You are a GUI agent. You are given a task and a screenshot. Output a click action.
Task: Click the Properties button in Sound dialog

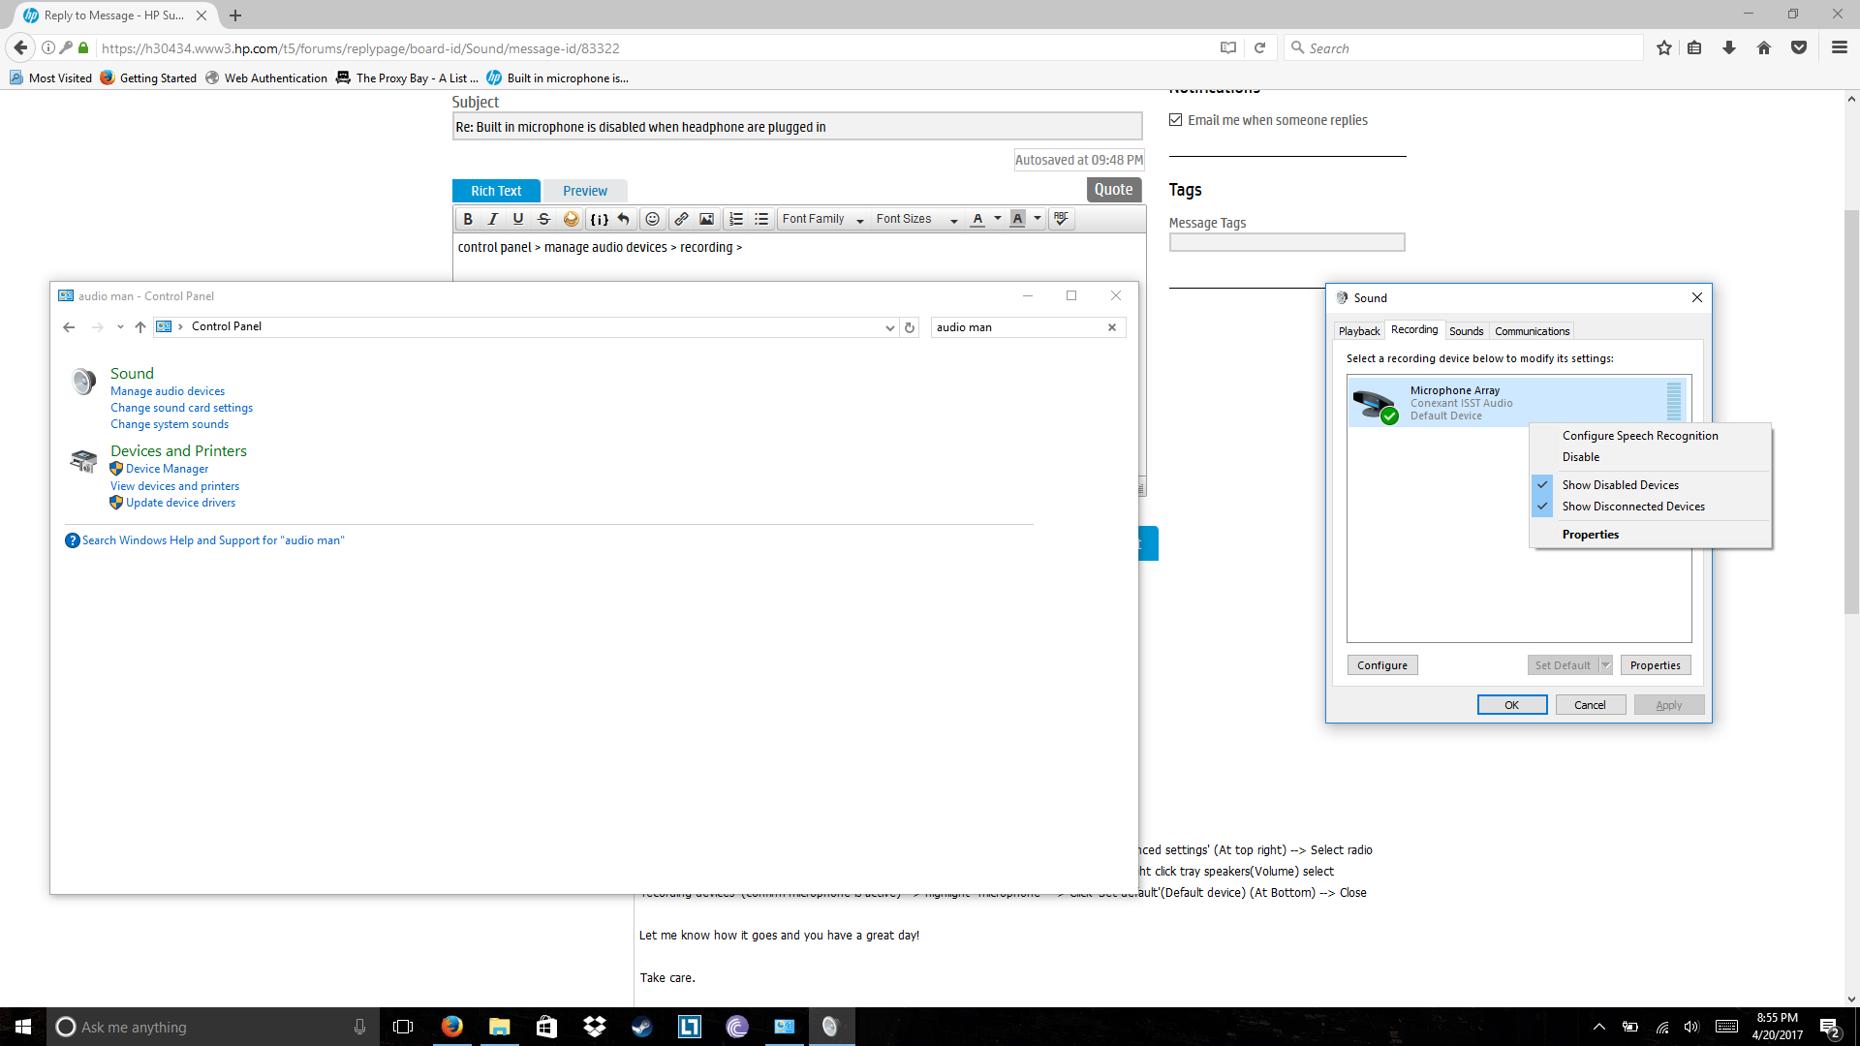[x=1656, y=664]
